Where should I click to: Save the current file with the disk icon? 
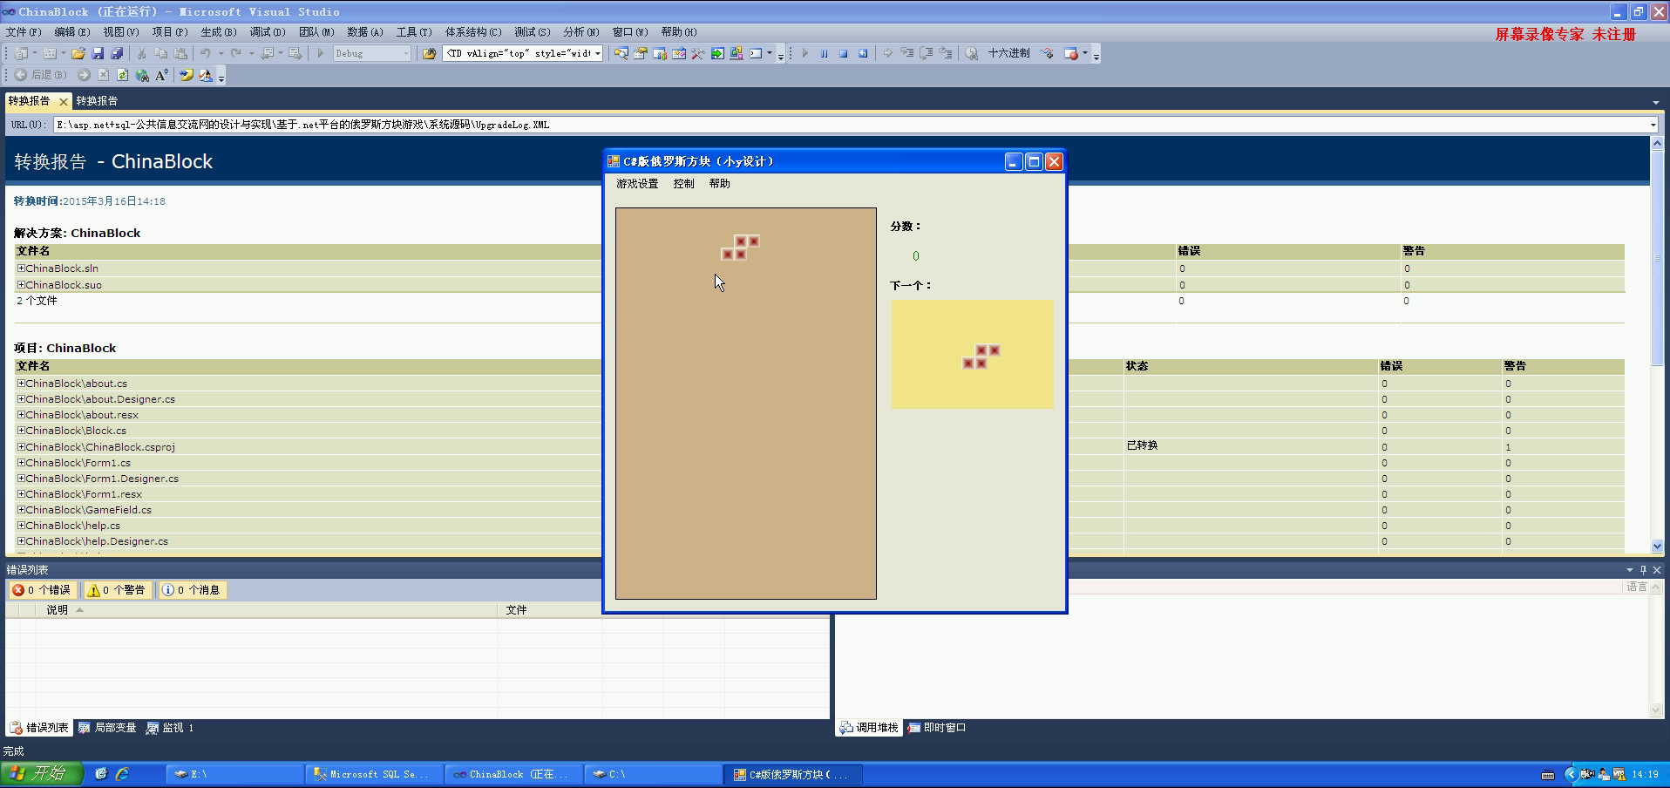pos(98,53)
